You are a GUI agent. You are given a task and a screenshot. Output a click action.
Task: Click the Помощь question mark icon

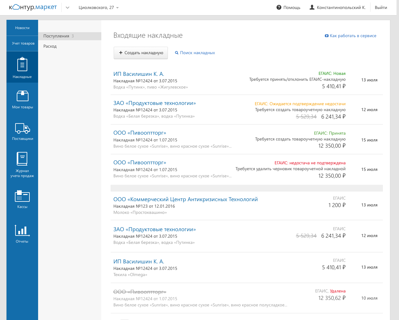click(279, 7)
